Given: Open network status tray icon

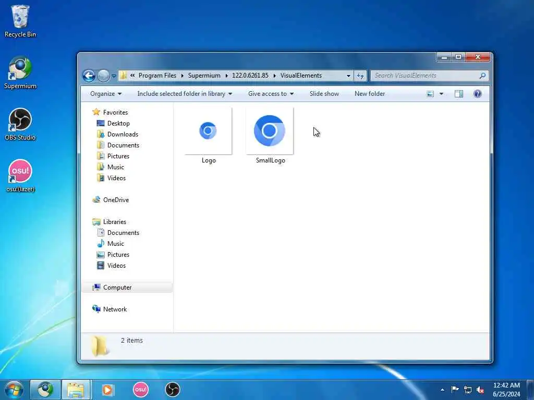Looking at the screenshot, I should pyautogui.click(x=468, y=390).
